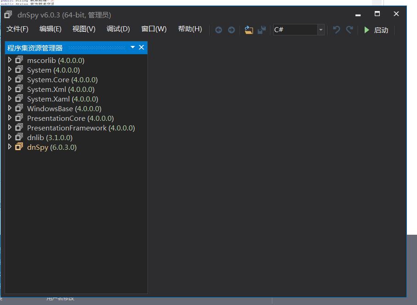This screenshot has height=305, width=417.
Task: Click the open file folder icon
Action: pyautogui.click(x=249, y=30)
